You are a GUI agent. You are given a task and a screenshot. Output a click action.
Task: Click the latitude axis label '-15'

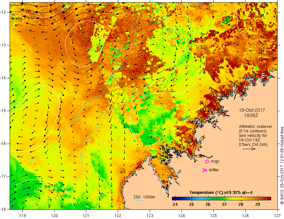click(4, 111)
